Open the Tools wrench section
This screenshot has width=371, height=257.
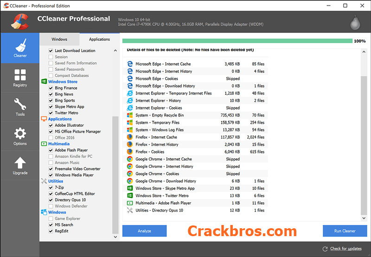(x=20, y=107)
